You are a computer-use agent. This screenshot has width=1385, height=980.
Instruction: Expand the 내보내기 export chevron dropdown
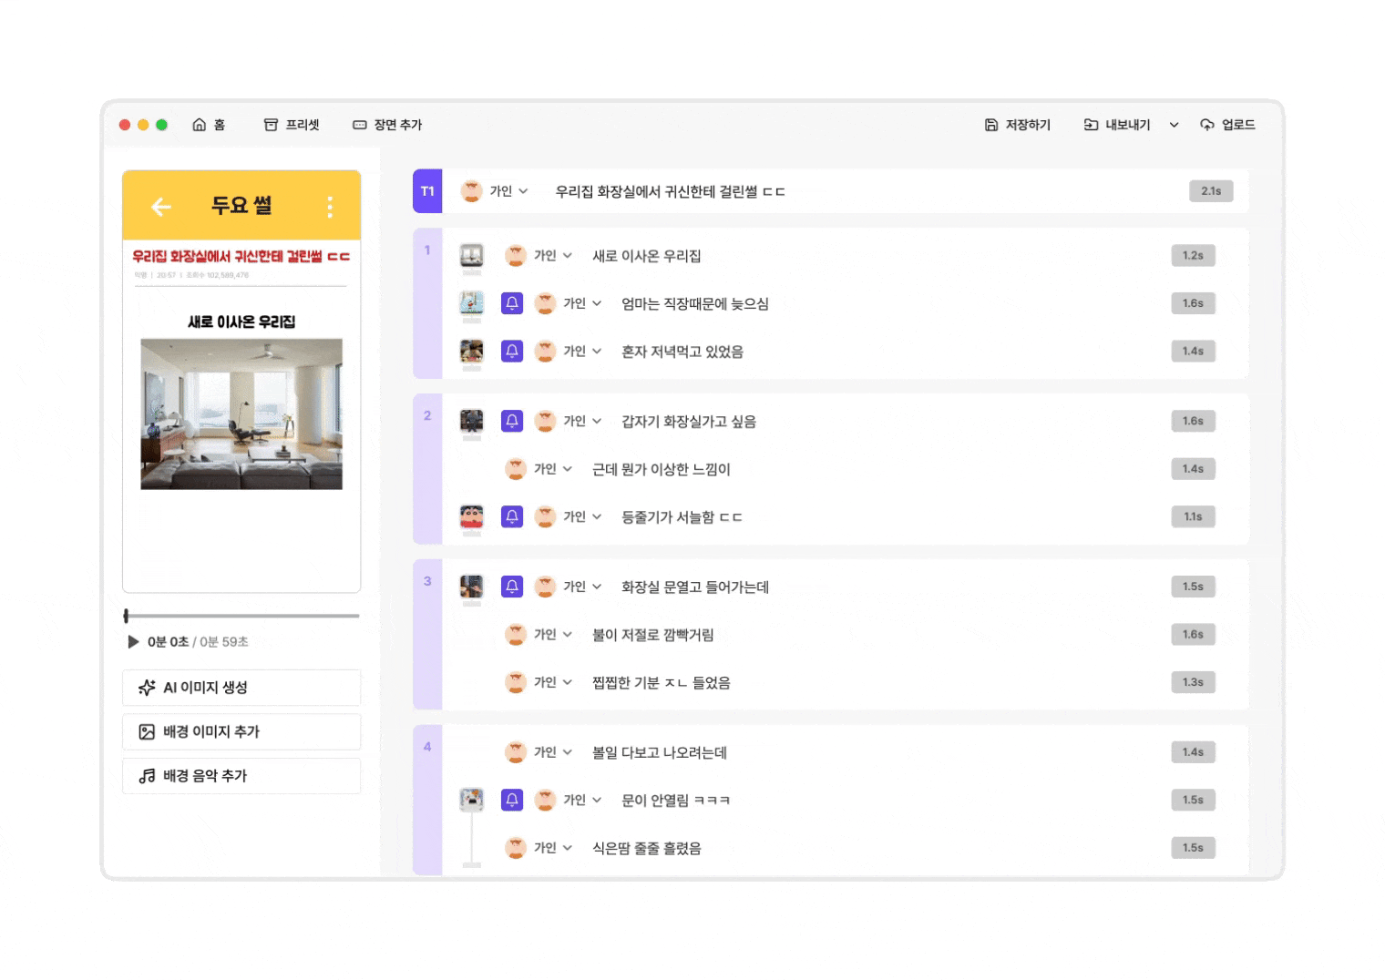1175,124
